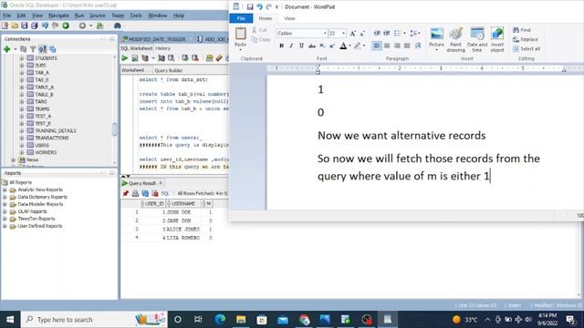The width and height of the screenshot is (584, 328).
Task: Click the Filter funnel icon in Connections panel
Action: point(33,49)
